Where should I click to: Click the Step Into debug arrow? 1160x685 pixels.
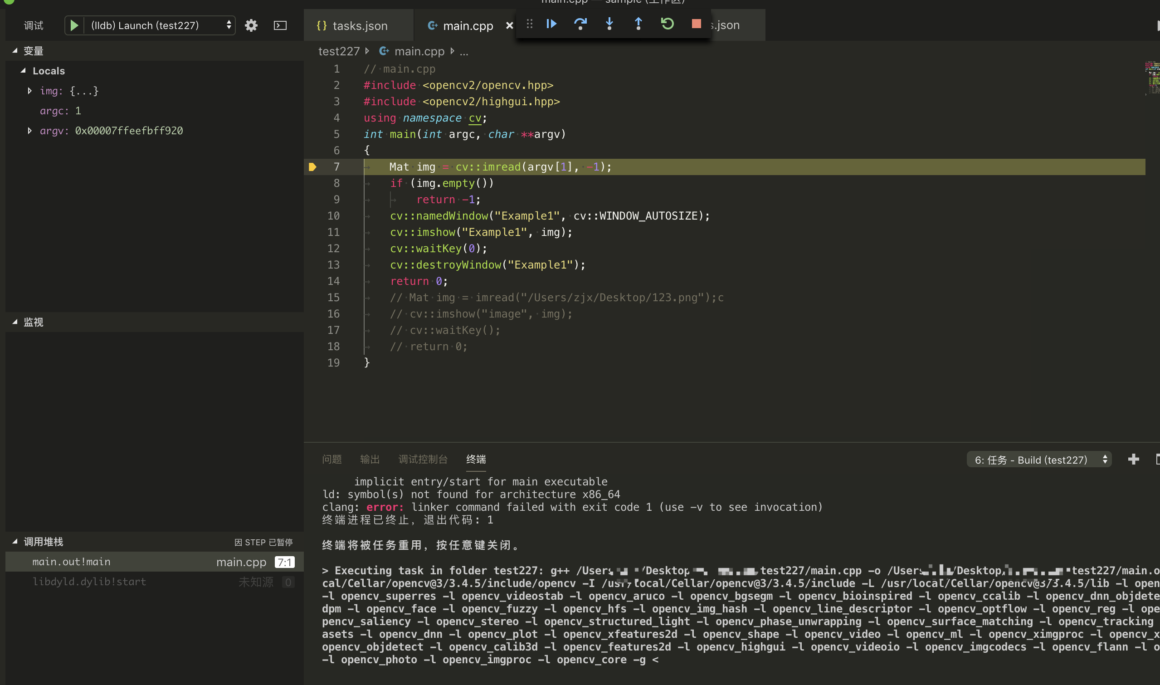609,24
